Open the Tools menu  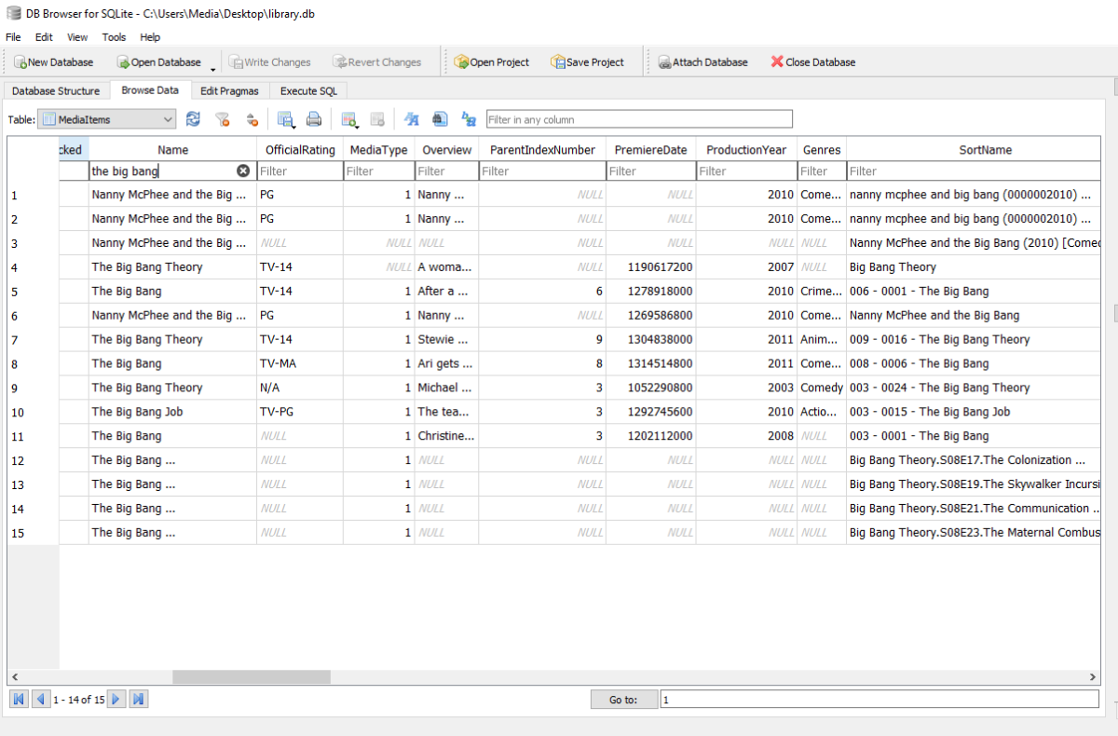click(114, 37)
